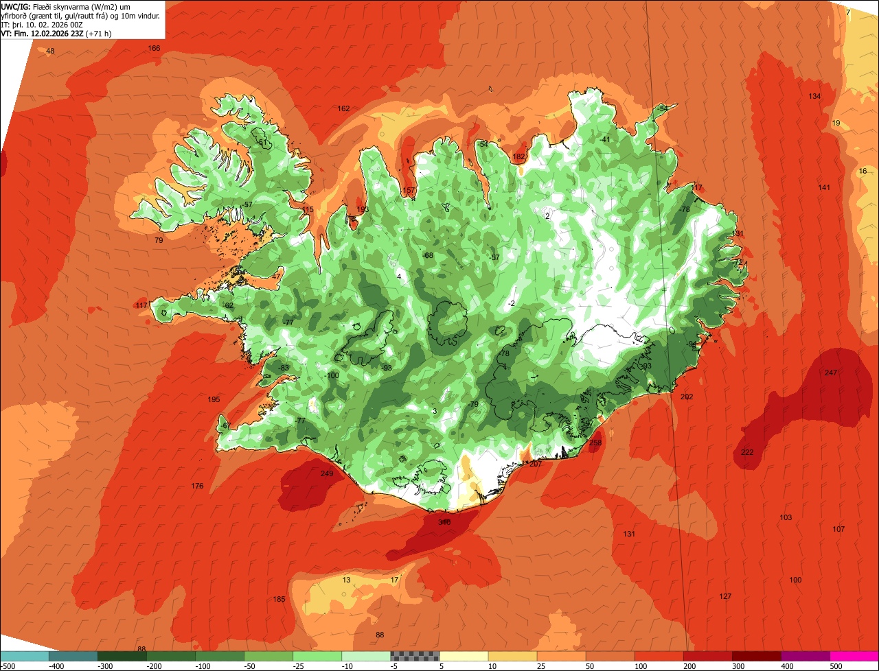Click the map value 141 east of Iceland
Image resolution: width=879 pixels, height=671 pixels.
tap(824, 187)
